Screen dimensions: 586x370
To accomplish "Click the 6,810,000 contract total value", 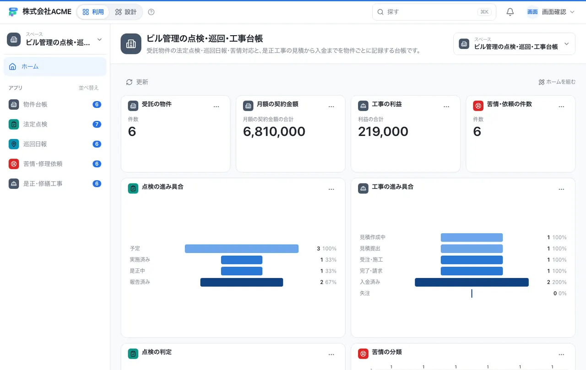I will click(274, 132).
